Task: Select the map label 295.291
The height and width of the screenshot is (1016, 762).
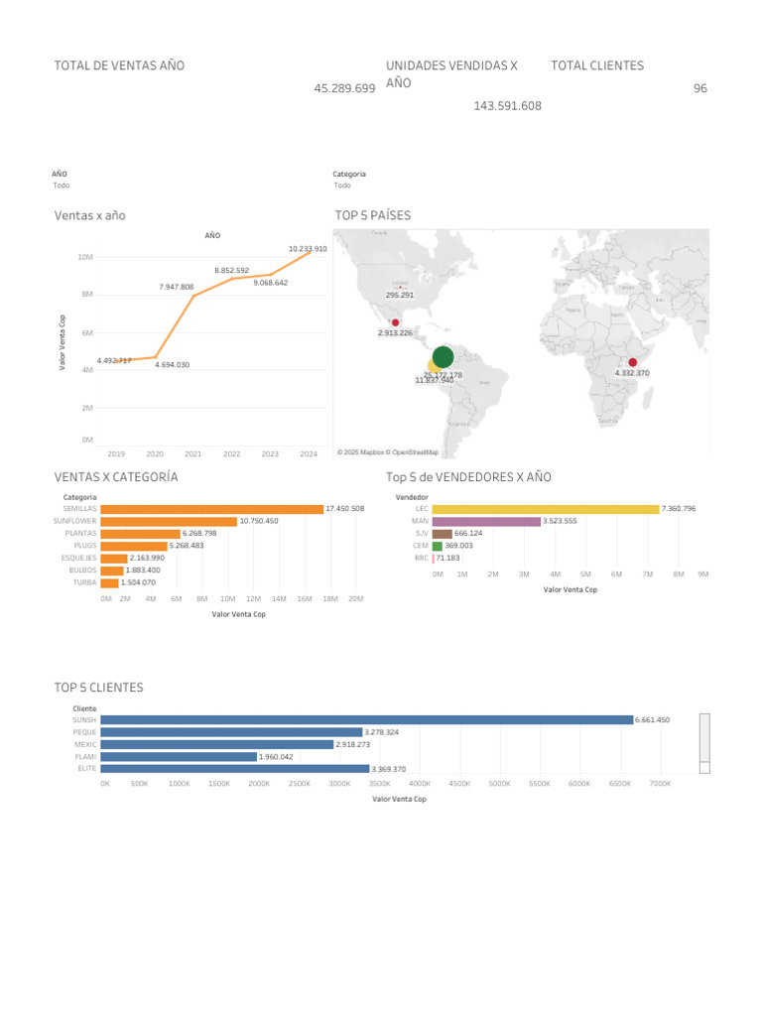Action: [400, 295]
